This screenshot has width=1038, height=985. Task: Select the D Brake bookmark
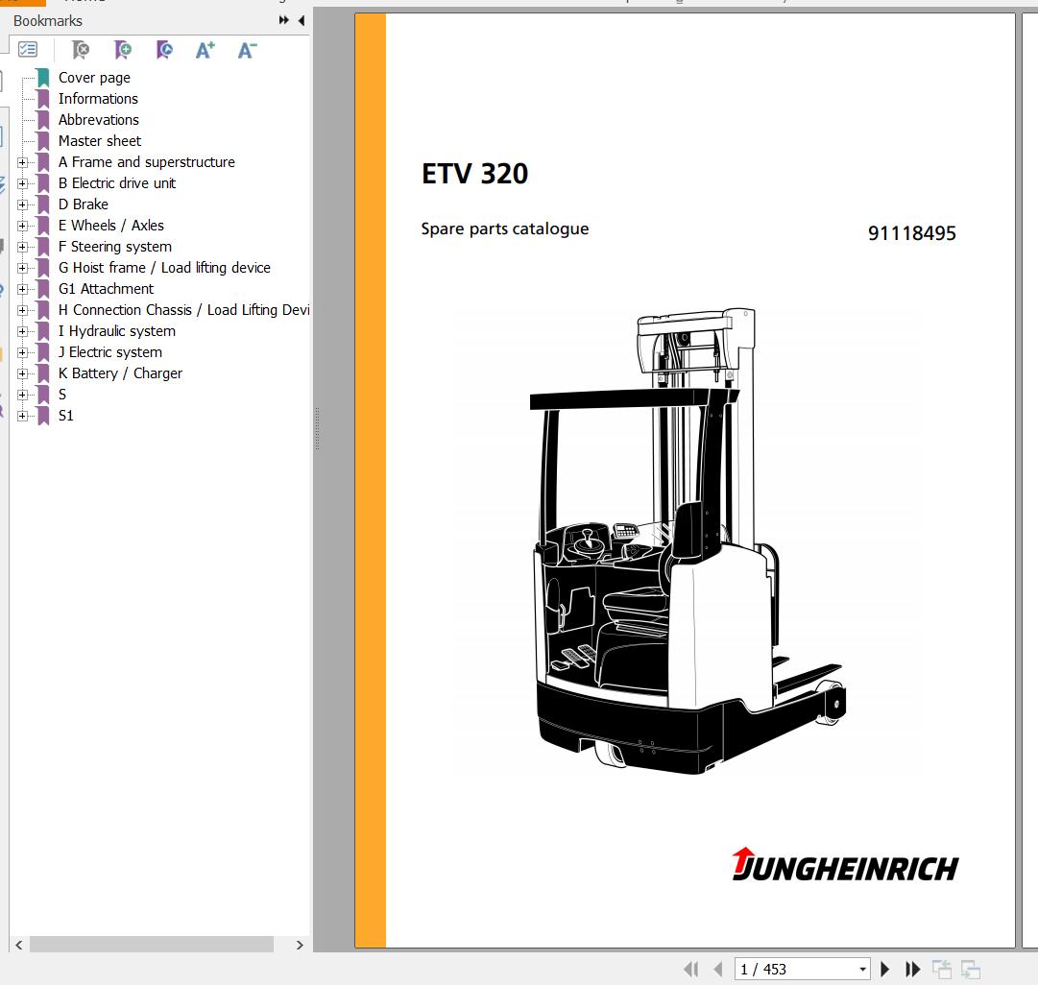83,204
